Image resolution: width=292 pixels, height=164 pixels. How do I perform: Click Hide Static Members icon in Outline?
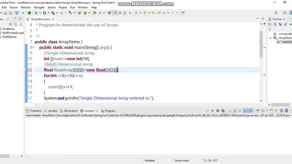(286, 24)
